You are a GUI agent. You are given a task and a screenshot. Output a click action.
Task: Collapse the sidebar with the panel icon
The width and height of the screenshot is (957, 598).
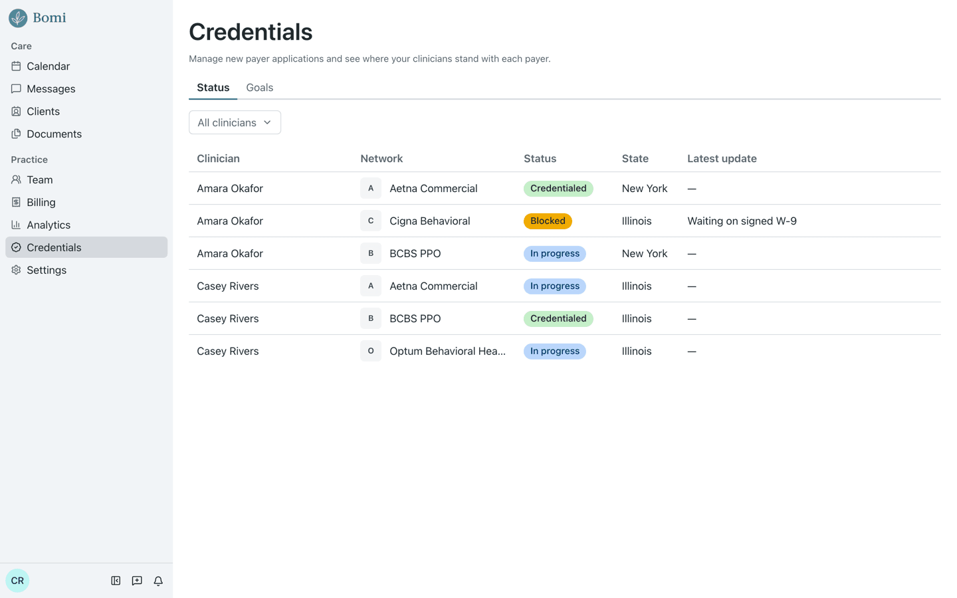[116, 581]
